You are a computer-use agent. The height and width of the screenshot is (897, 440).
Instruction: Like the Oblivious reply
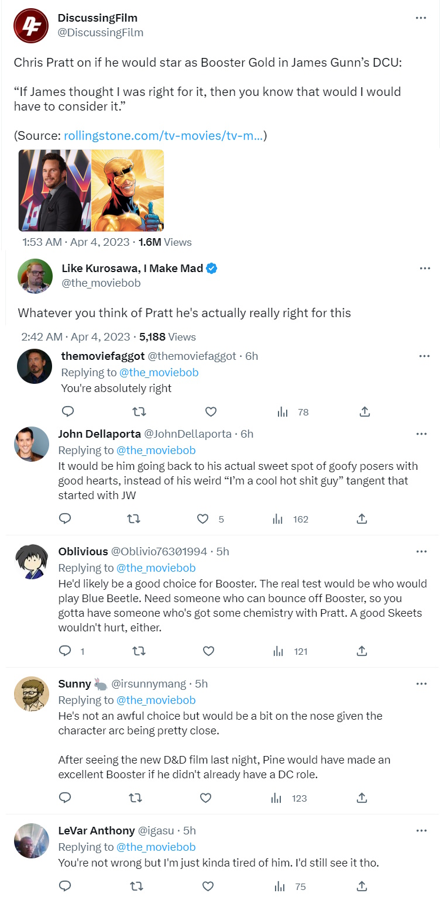[208, 651]
